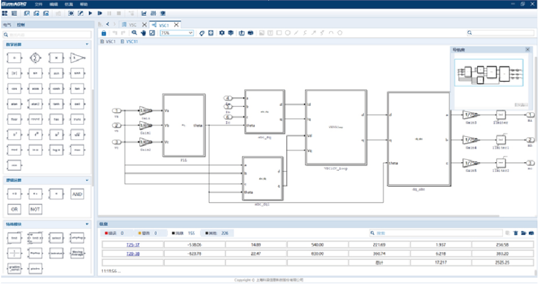The height and width of the screenshot is (284, 538).
Task: Click the chart icon in top toolbar
Action: pyautogui.click(x=144, y=13)
